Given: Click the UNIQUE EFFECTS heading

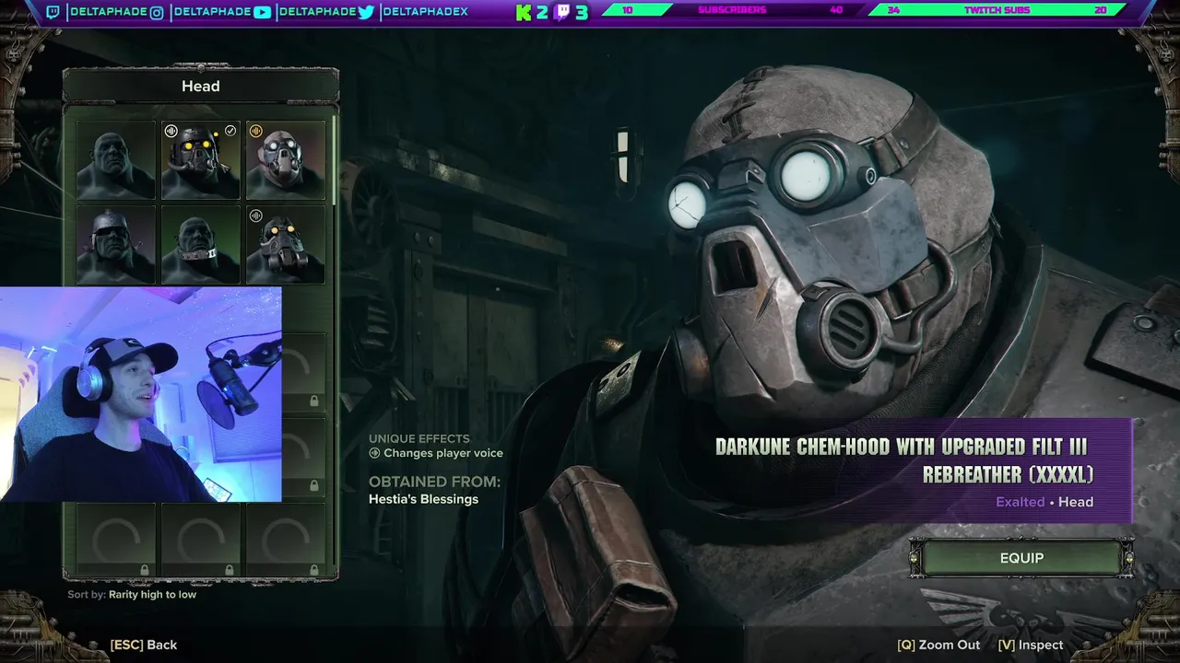Looking at the screenshot, I should 419,438.
